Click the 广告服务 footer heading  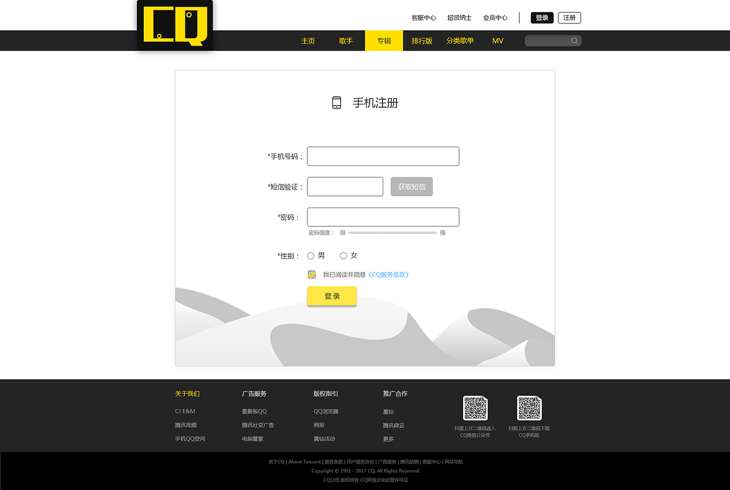coord(254,394)
